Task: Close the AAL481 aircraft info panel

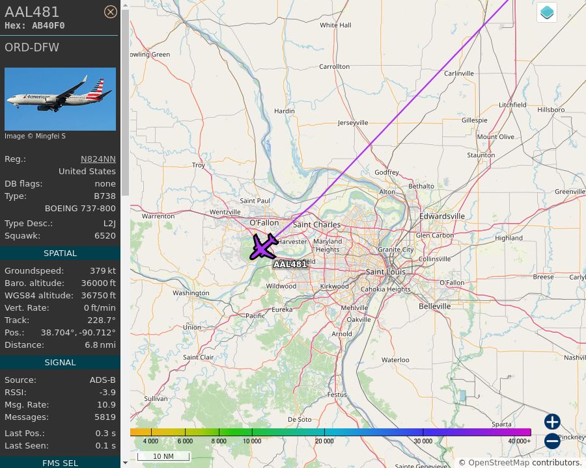Action: click(110, 12)
